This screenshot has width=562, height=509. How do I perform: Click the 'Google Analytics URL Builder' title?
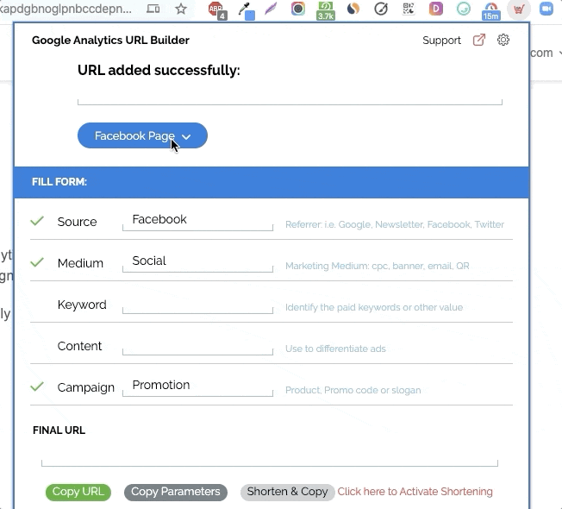pos(110,41)
